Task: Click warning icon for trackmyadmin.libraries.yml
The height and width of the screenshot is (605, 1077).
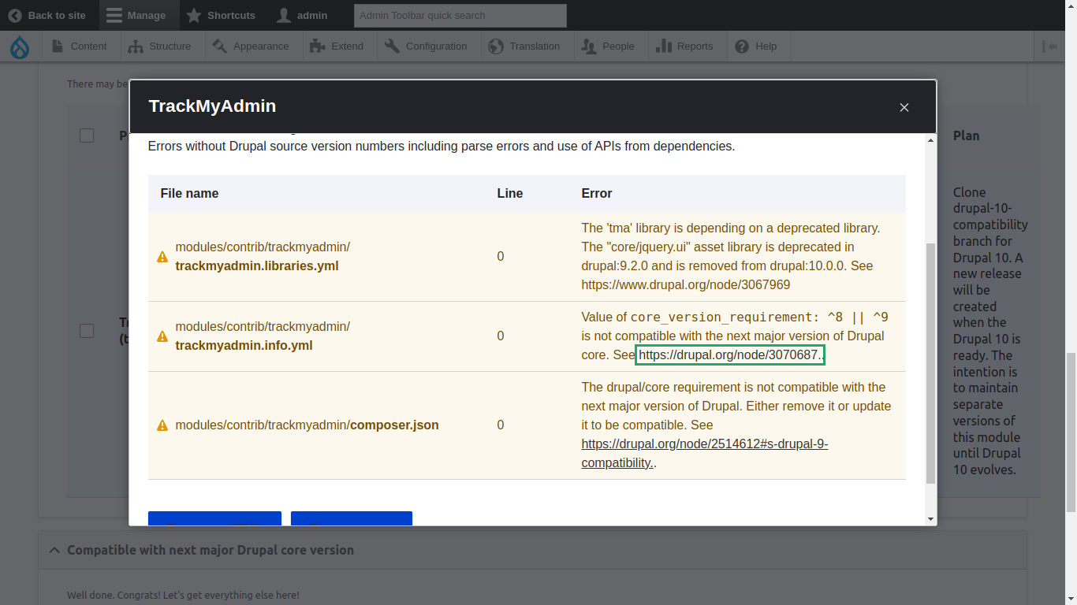Action: pyautogui.click(x=162, y=257)
